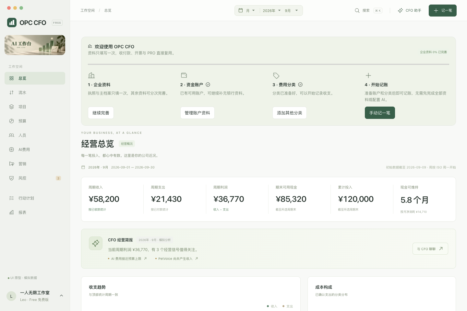Click the 营销 megaphone icon in sidebar

click(x=12, y=164)
